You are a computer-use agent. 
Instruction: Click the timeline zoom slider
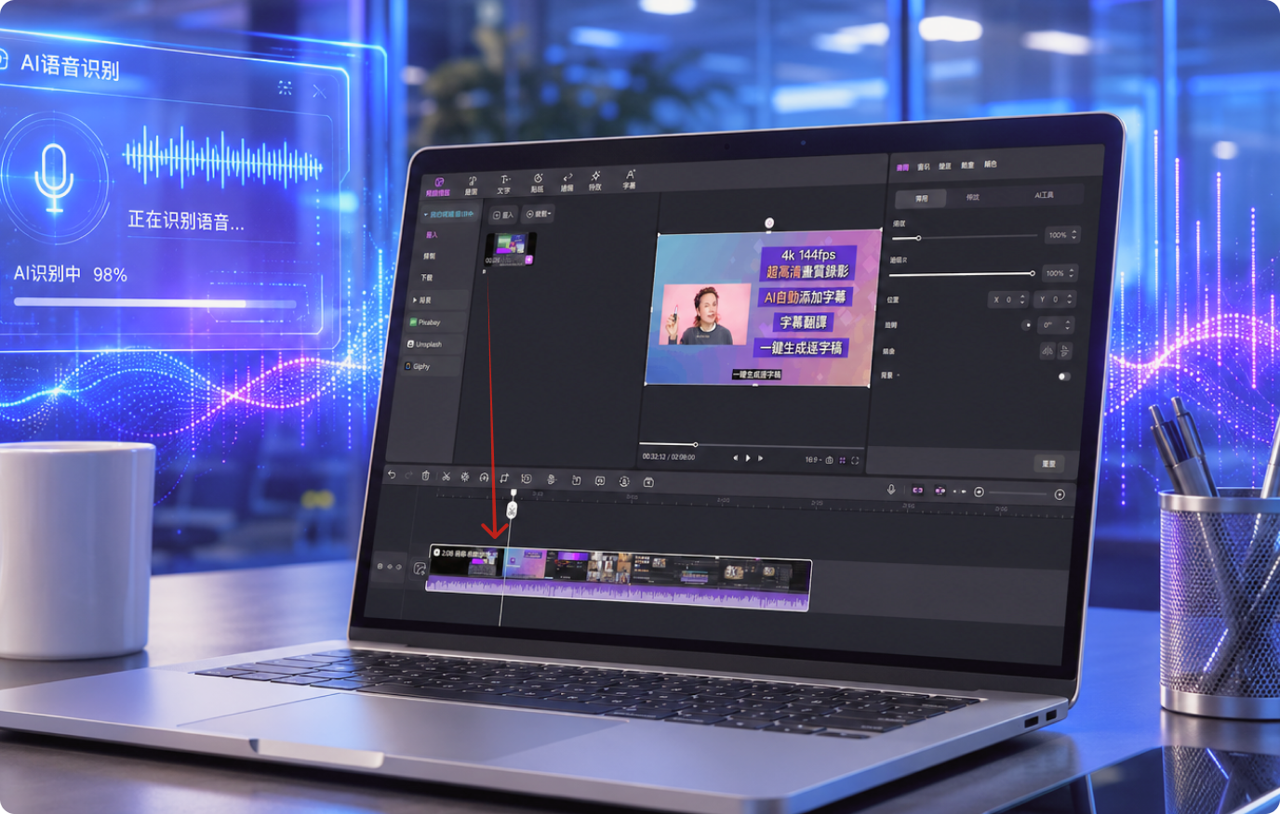point(1019,492)
